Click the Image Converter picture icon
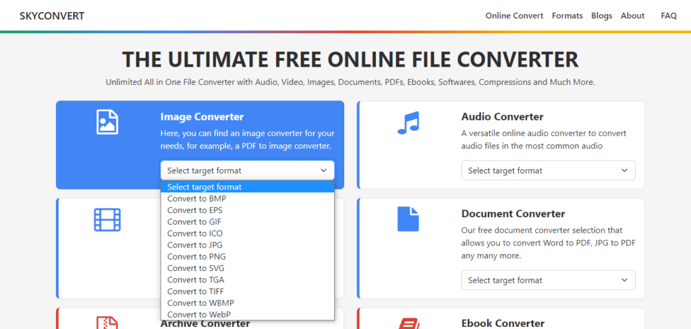 pyautogui.click(x=107, y=122)
